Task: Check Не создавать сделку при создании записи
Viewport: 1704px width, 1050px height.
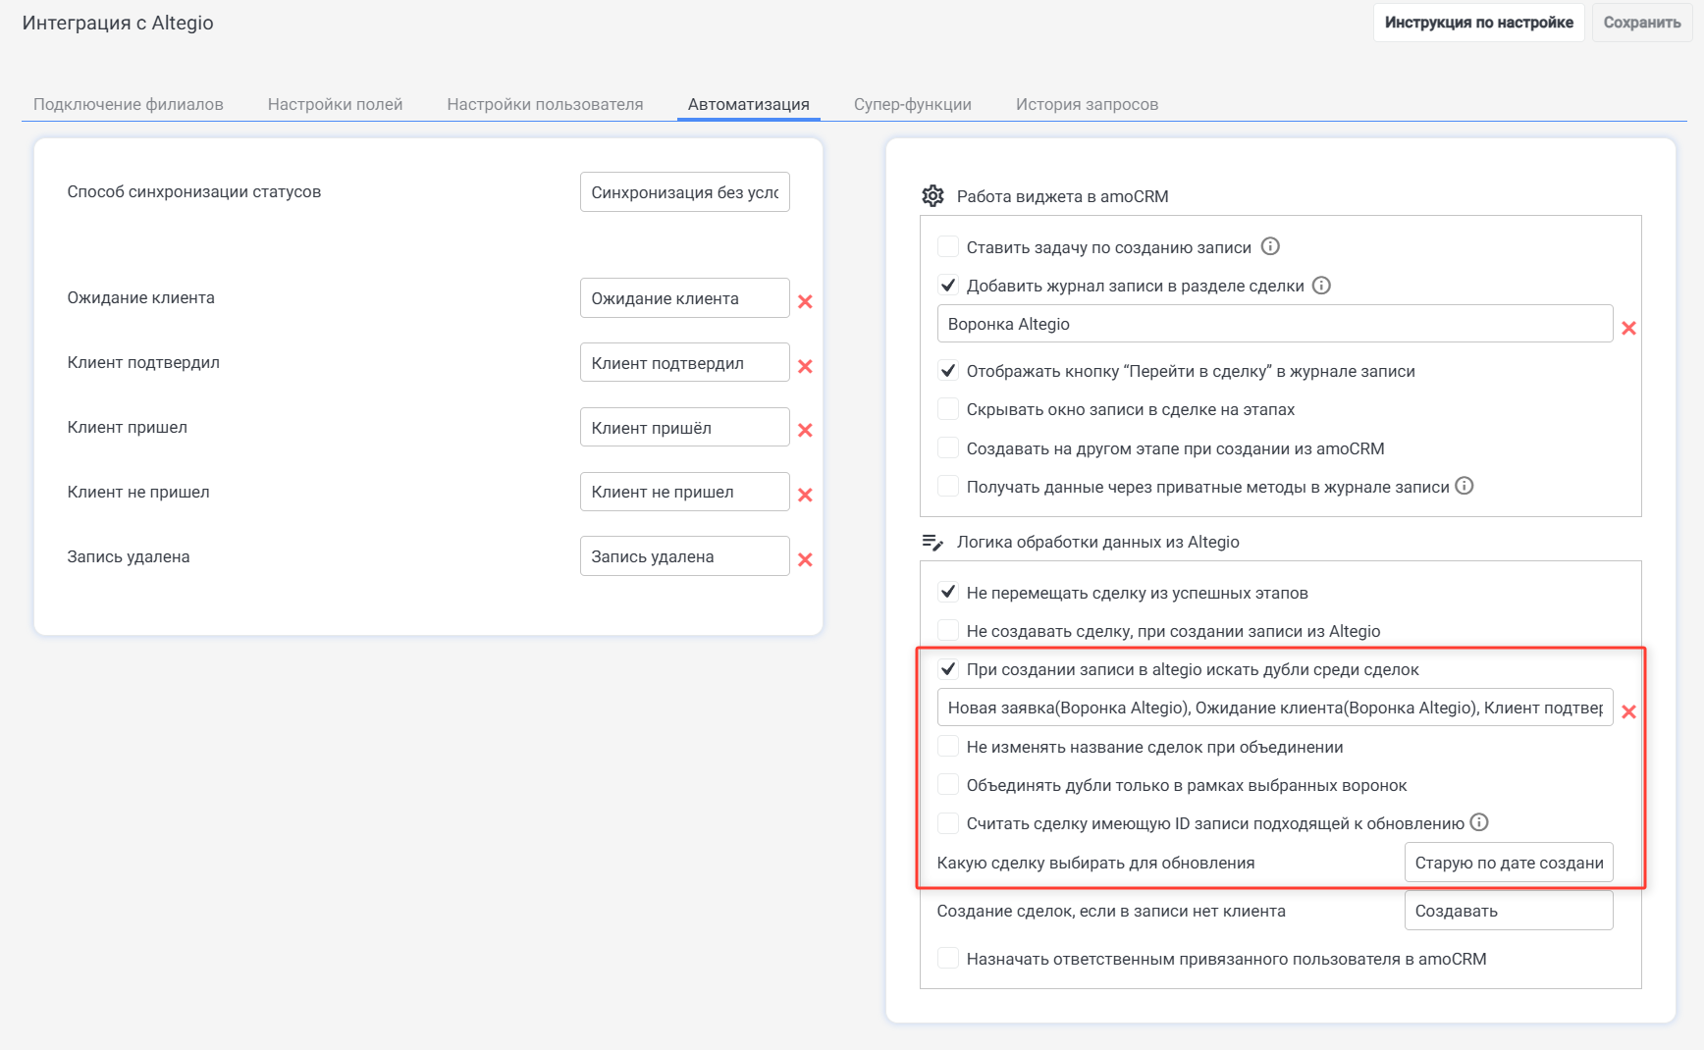Action: pos(948,631)
